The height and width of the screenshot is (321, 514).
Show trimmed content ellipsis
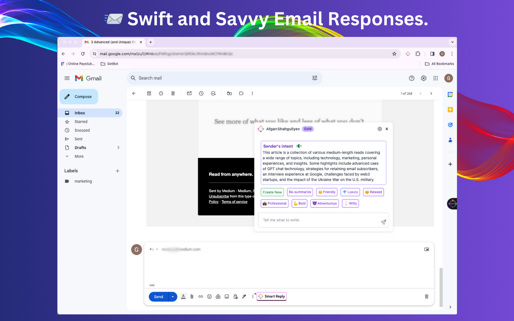tap(152, 285)
